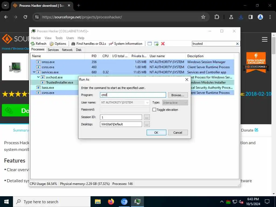
Task: Open the notification center icon
Action: click(267, 202)
